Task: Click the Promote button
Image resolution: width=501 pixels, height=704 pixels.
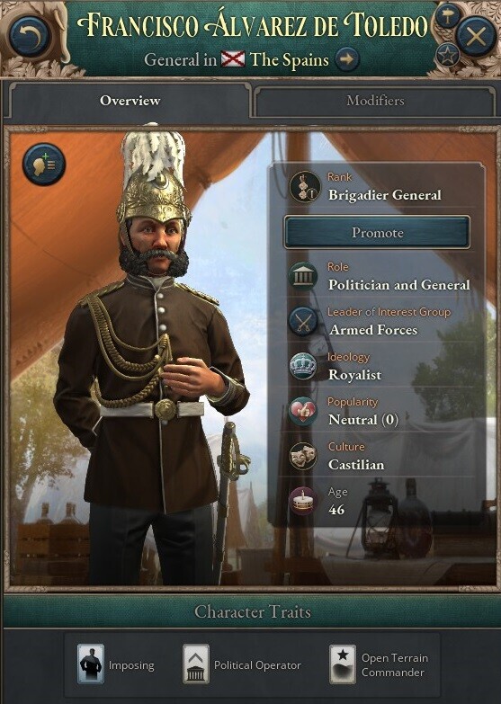Action: [377, 233]
